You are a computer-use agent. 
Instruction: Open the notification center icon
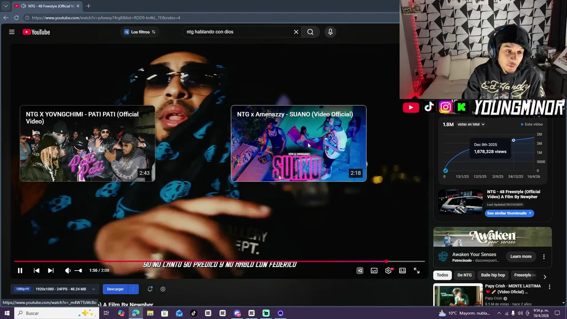pos(557,313)
